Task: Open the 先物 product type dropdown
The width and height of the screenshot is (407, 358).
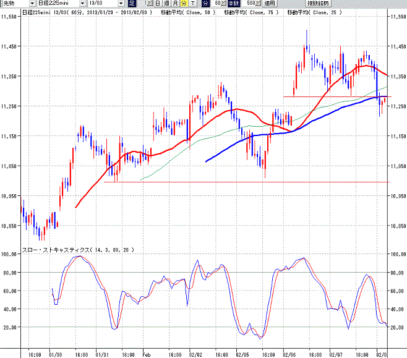Action: point(32,3)
